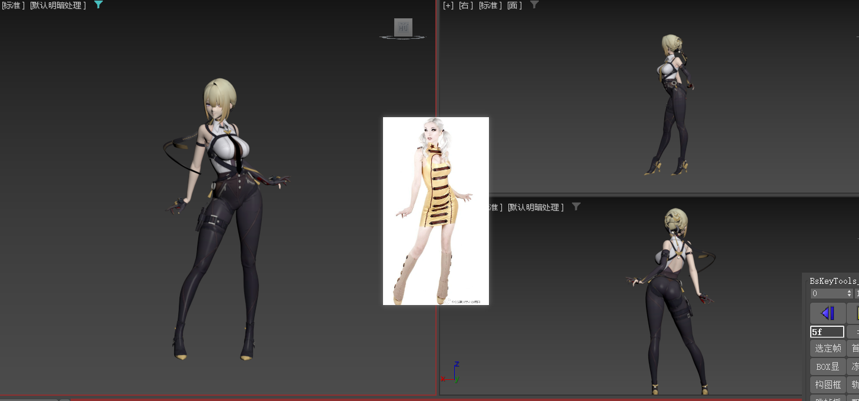This screenshot has width=859, height=401.
Task: Open the [面] shading mode dropdown
Action: point(515,5)
